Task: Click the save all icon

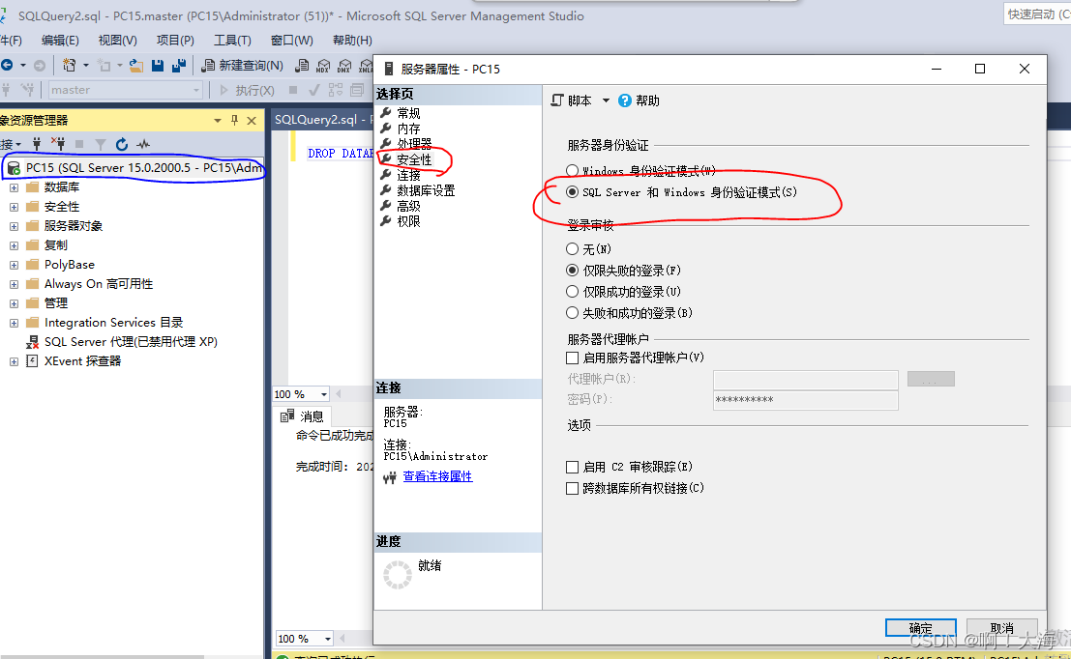Action: coord(179,66)
